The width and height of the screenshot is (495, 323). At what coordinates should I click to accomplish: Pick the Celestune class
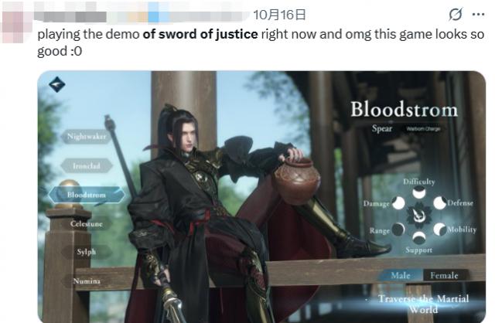tap(87, 223)
